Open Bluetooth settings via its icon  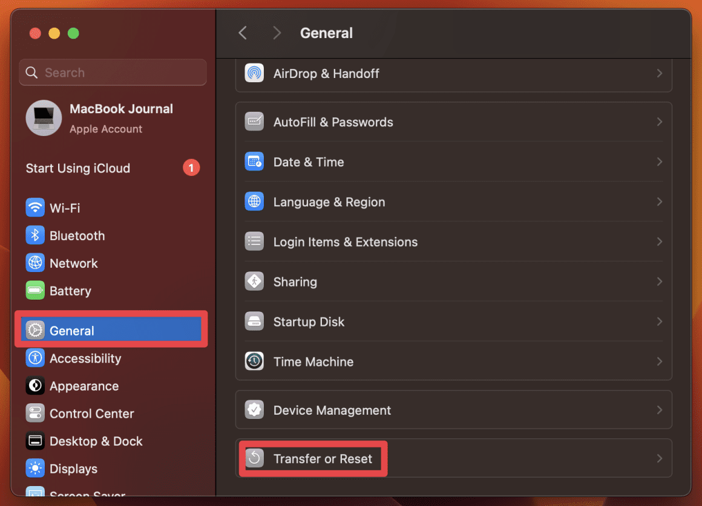coord(35,235)
